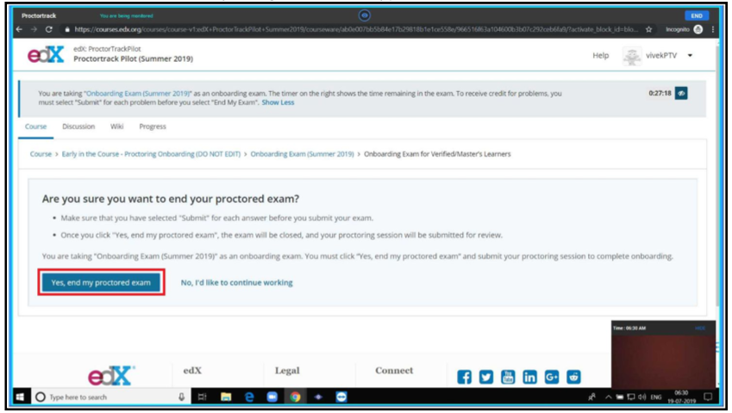
Task: Open File Explorer from taskbar
Action: tap(226, 398)
